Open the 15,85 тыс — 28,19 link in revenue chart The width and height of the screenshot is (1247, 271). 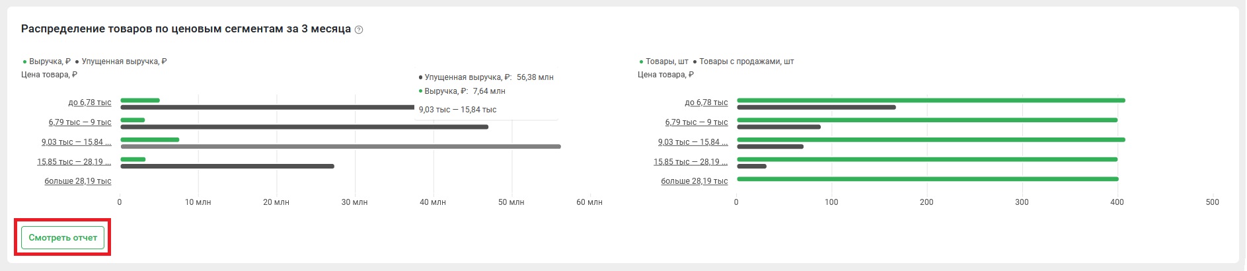(75, 162)
